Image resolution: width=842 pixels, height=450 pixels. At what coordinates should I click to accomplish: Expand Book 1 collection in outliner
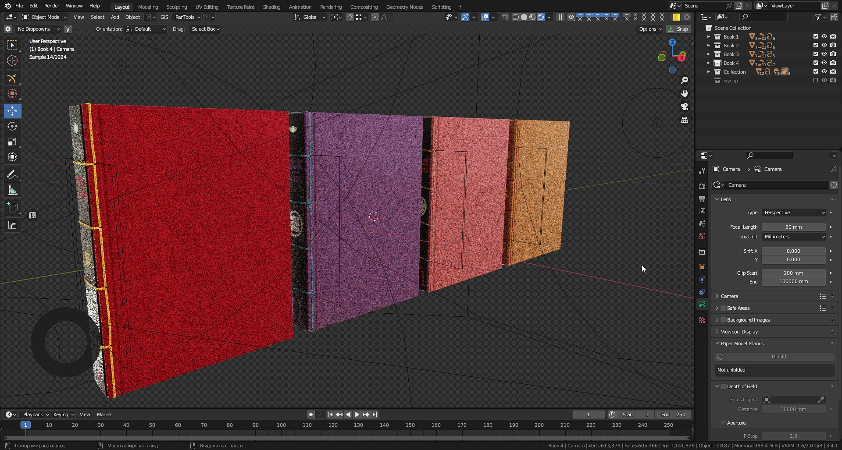click(x=708, y=37)
